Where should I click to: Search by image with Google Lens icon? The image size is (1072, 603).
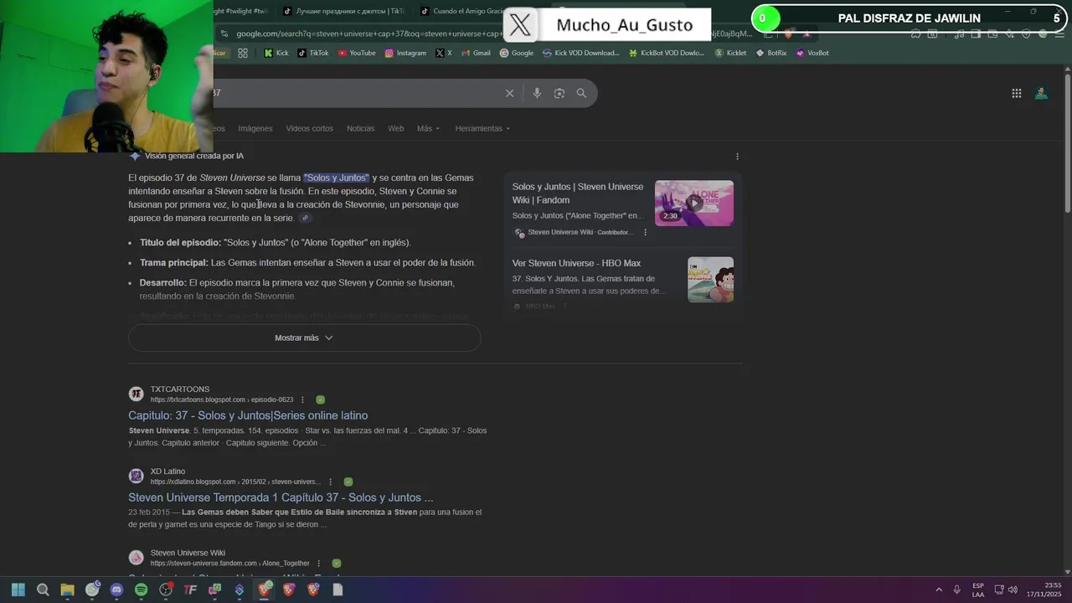click(559, 93)
